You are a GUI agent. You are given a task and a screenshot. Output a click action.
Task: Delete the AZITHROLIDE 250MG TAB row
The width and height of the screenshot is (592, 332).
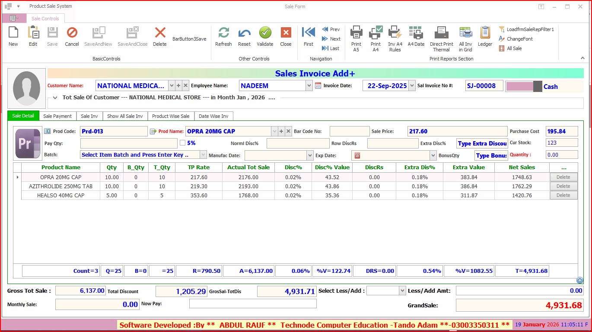point(563,186)
